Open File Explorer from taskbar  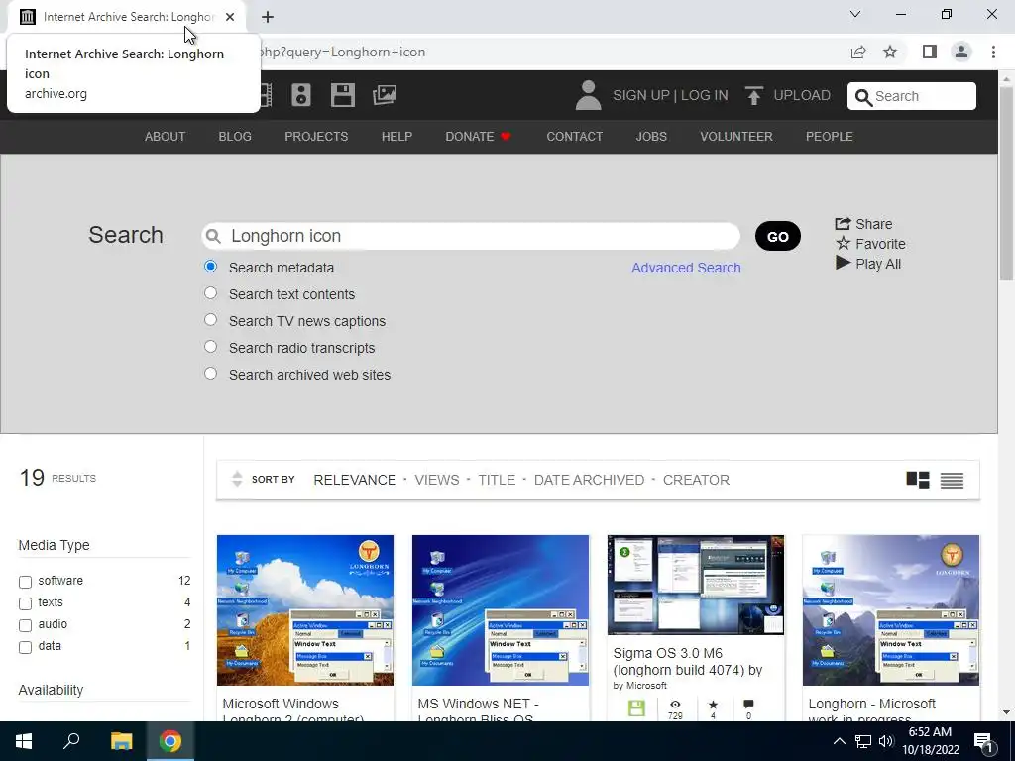(x=121, y=741)
